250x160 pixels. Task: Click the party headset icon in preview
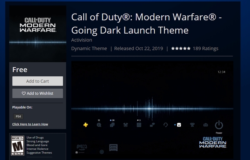tap(165, 125)
